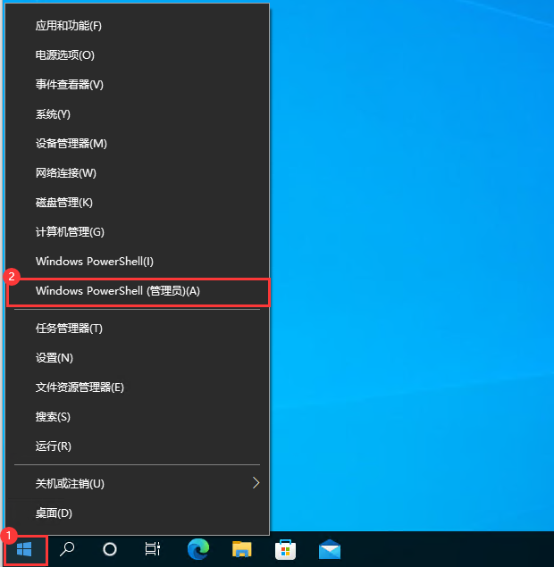This screenshot has width=554, height=567.
Task: Start Windows PowerShell(I)
Action: pyautogui.click(x=137, y=262)
